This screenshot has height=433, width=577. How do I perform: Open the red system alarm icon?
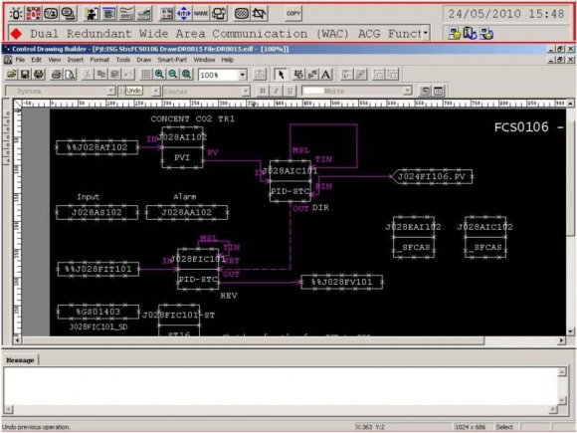pyautogui.click(x=34, y=14)
